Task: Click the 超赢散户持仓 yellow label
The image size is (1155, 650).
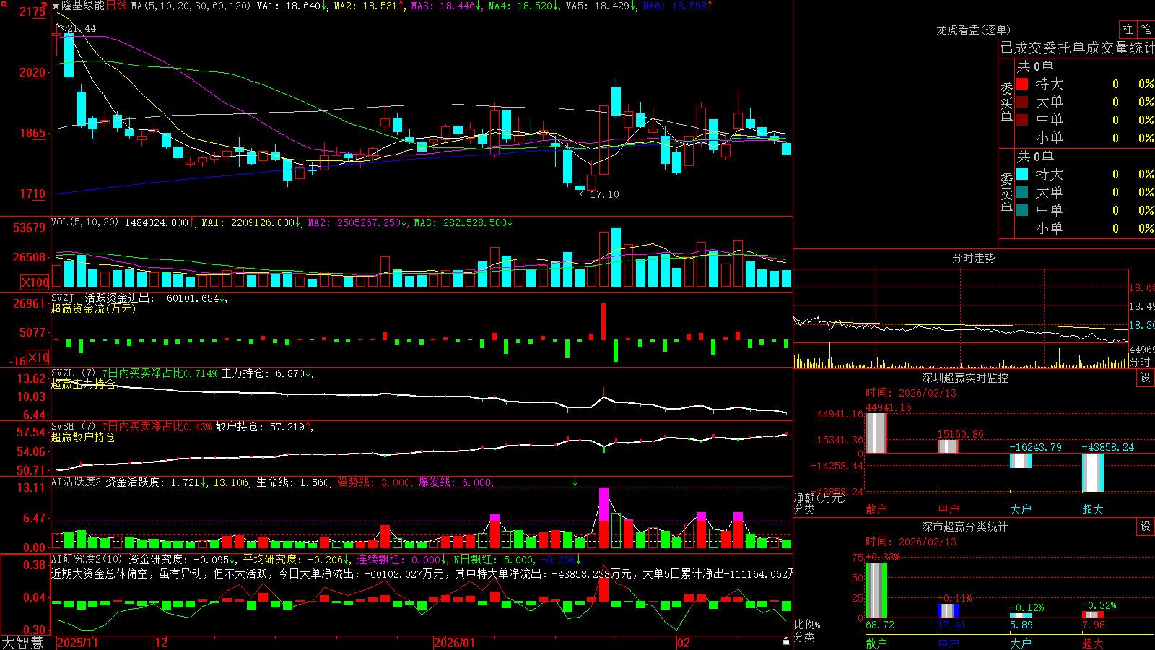Action: click(83, 437)
